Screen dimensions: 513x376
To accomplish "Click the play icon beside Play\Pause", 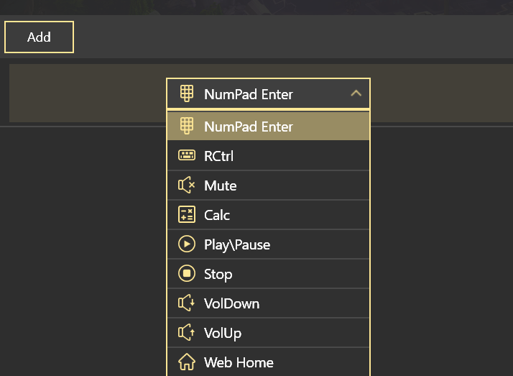I will pos(186,244).
